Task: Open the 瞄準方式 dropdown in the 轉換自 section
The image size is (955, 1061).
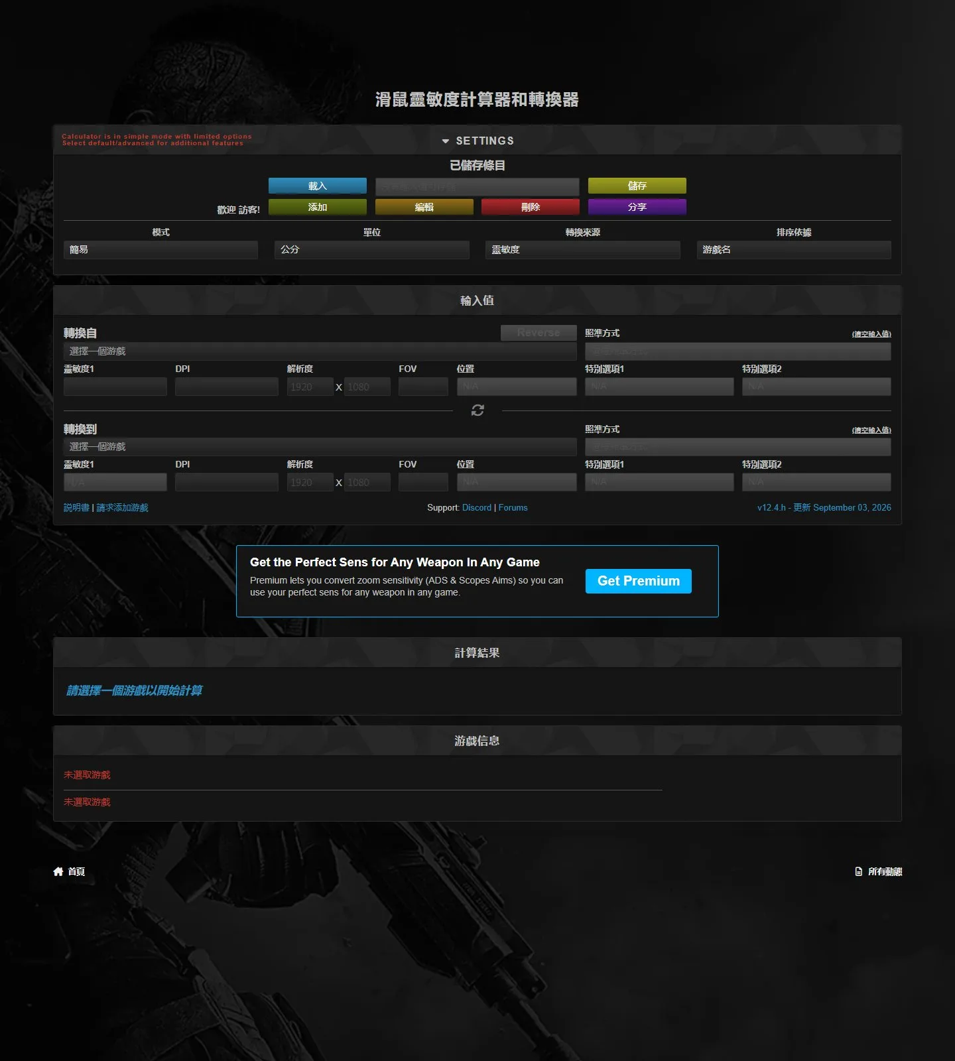Action: tap(738, 351)
